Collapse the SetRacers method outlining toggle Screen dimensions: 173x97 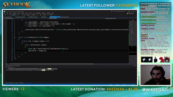point(15,37)
